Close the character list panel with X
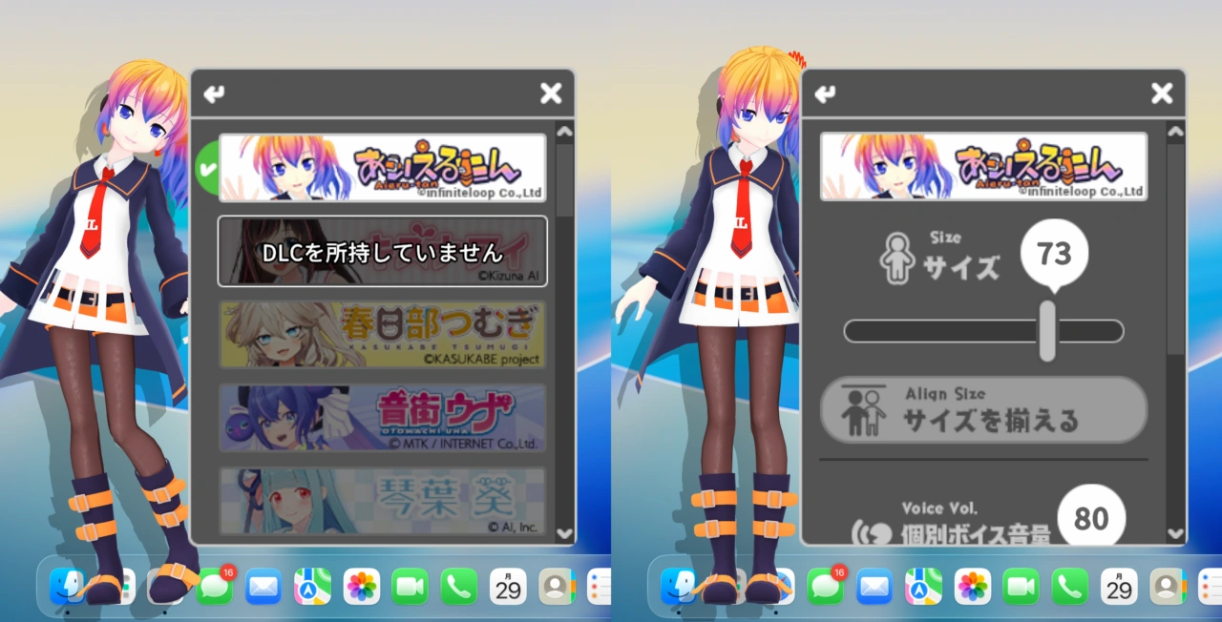Screen dimensions: 1222x622 click(x=551, y=93)
